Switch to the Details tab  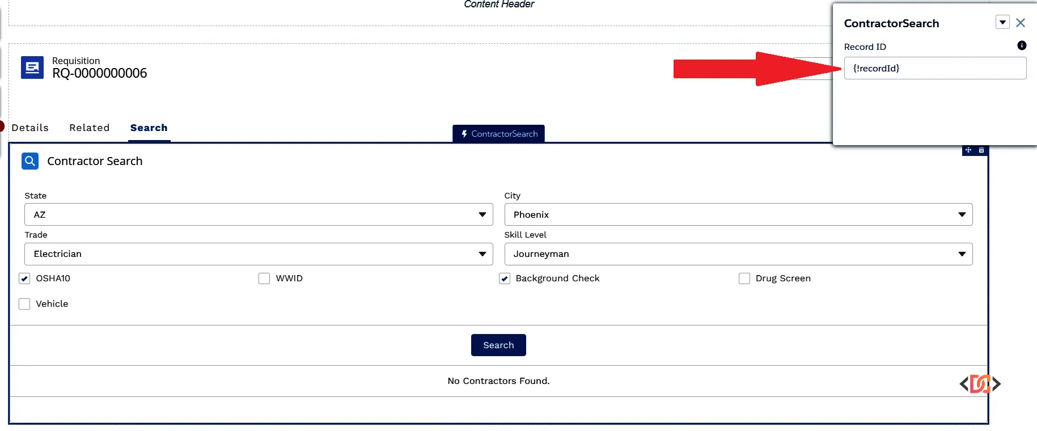(30, 128)
